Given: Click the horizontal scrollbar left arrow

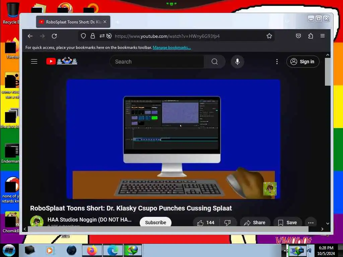Looking at the screenshot, I should (x=25, y=229).
